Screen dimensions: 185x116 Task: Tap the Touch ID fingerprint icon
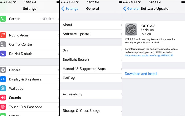pos(3,107)
